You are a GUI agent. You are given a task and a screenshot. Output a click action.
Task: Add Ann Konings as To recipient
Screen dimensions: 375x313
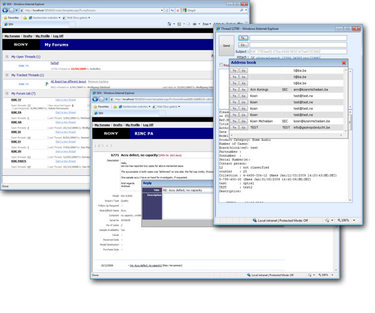pyautogui.click(x=234, y=90)
